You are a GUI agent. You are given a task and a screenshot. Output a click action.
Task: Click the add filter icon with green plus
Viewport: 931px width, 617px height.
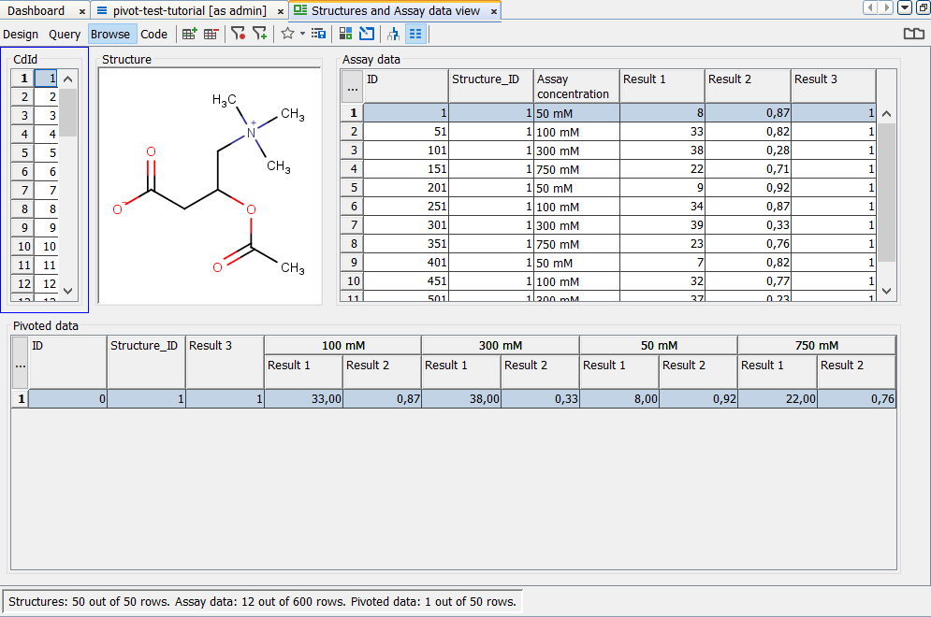[259, 34]
